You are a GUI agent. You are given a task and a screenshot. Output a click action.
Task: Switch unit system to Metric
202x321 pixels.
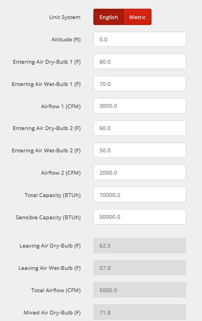coord(137,17)
